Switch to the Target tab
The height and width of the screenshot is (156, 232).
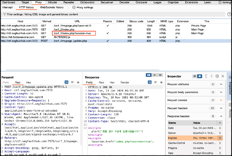(25, 2)
